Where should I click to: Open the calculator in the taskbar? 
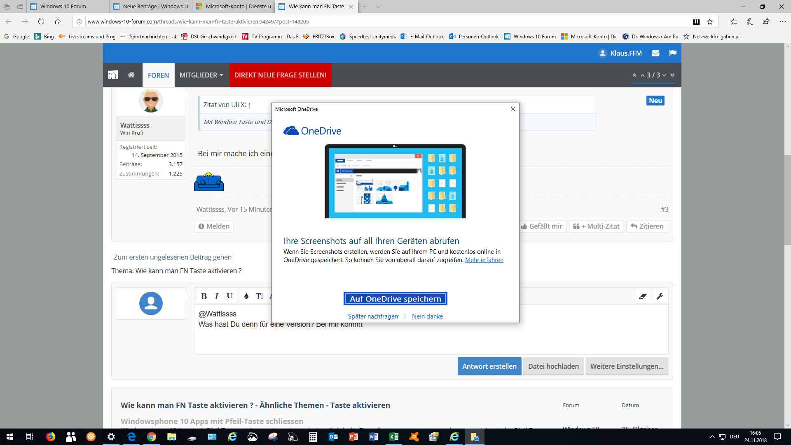tap(313, 437)
